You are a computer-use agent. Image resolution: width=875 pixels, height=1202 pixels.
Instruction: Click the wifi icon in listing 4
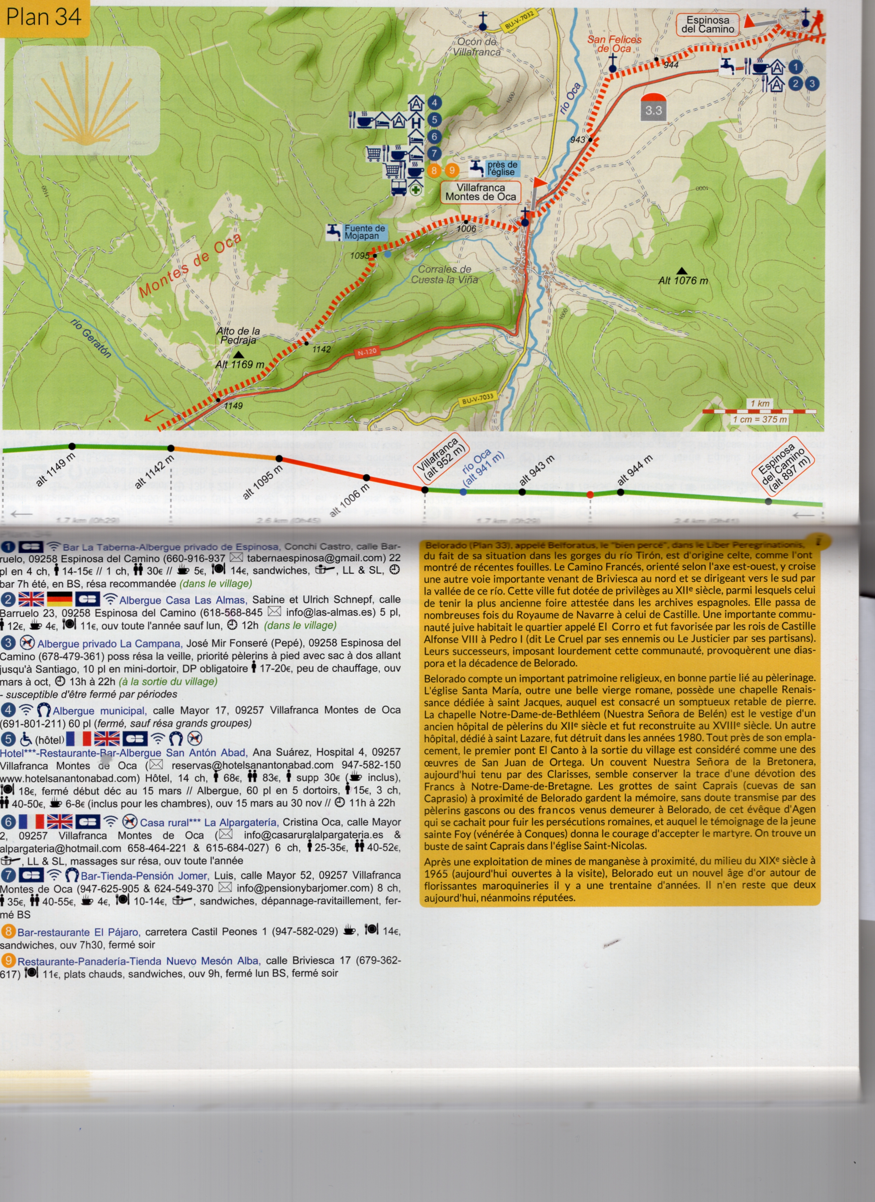(25, 710)
